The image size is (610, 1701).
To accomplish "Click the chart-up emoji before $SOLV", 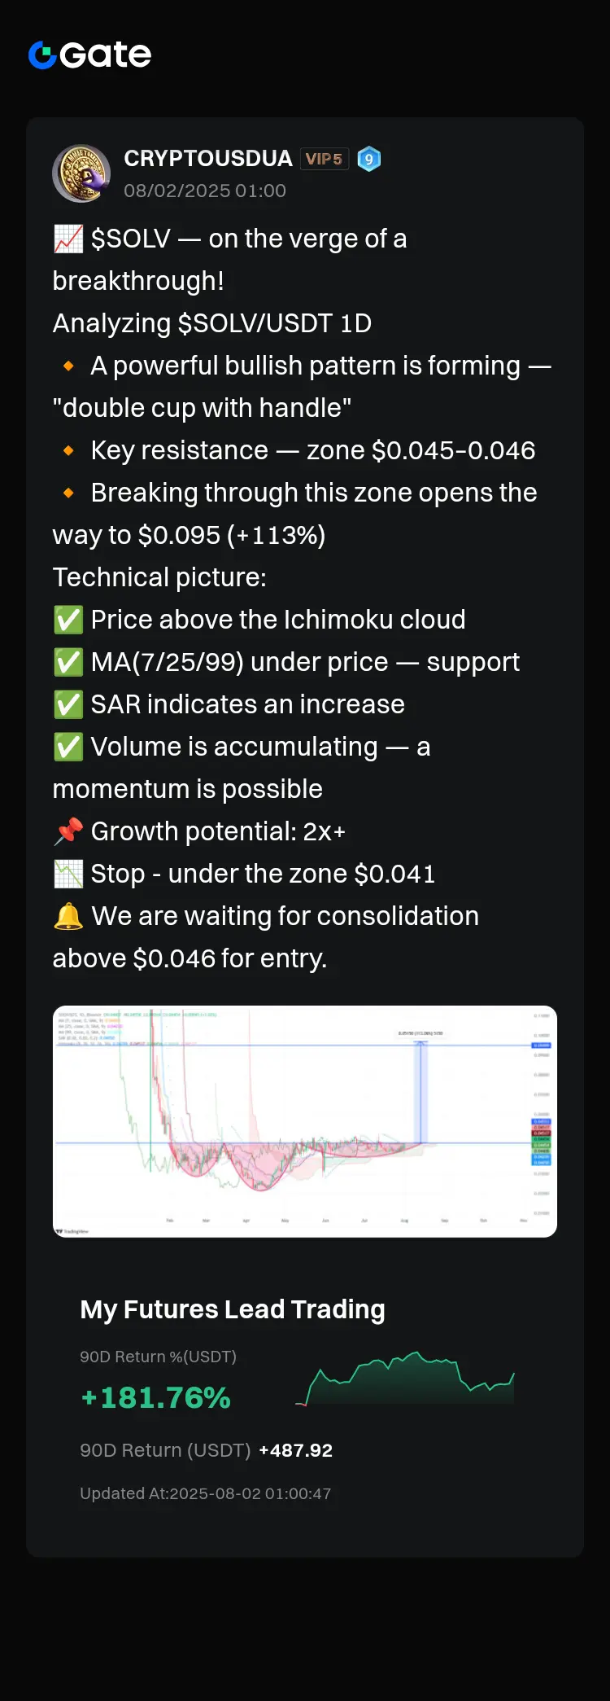I will tap(68, 239).
